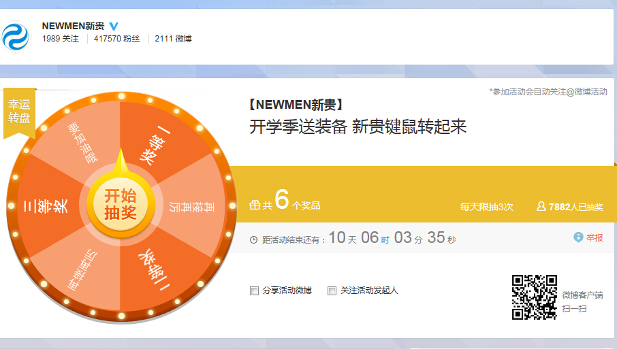View the 1989 关注 following list

pyautogui.click(x=60, y=39)
